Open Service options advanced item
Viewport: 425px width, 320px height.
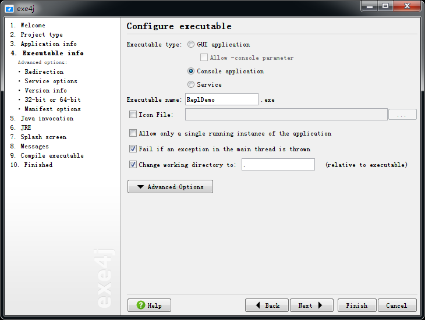click(51, 81)
